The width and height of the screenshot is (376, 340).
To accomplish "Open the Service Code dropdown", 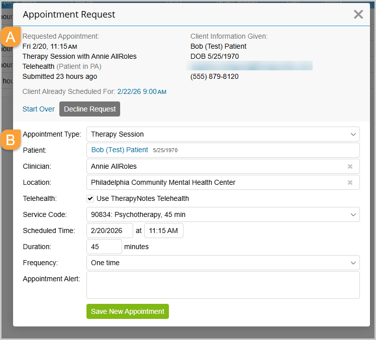I will (223, 214).
